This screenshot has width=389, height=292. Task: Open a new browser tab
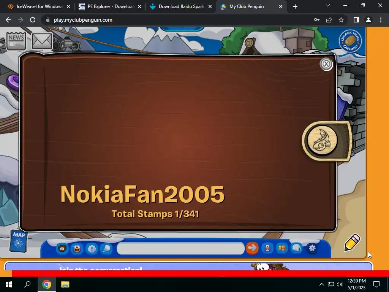point(295,7)
